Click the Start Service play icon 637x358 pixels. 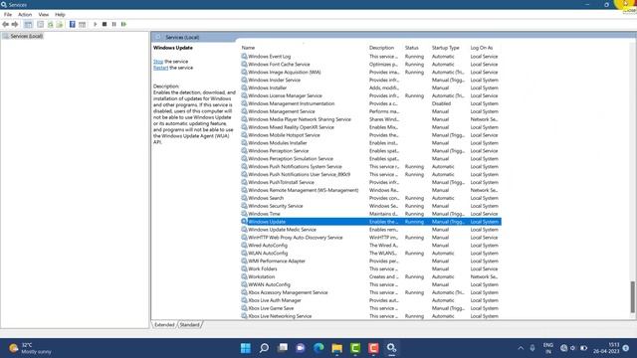96,24
